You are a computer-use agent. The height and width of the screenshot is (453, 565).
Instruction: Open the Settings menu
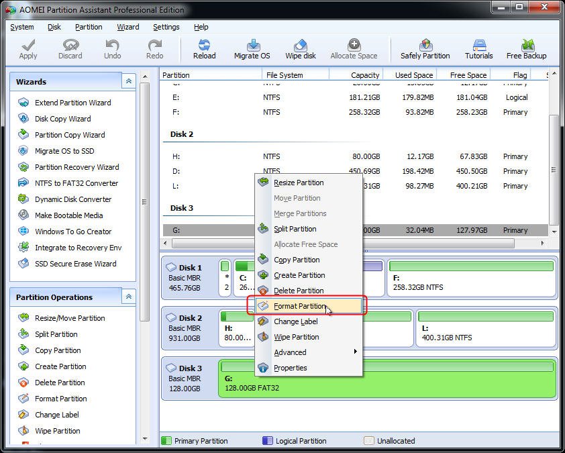click(166, 27)
